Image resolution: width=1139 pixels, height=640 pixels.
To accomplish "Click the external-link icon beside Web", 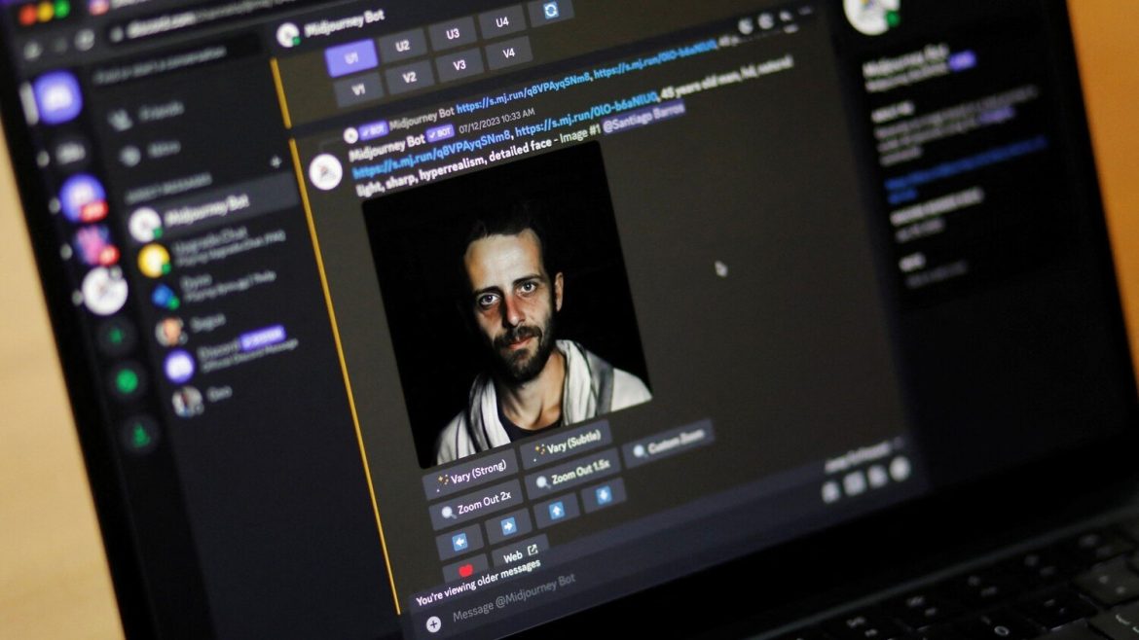I will click(533, 551).
